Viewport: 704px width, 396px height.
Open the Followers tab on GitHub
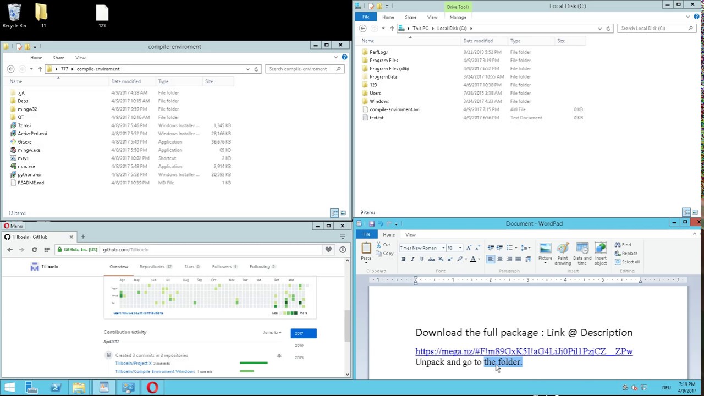click(224, 267)
